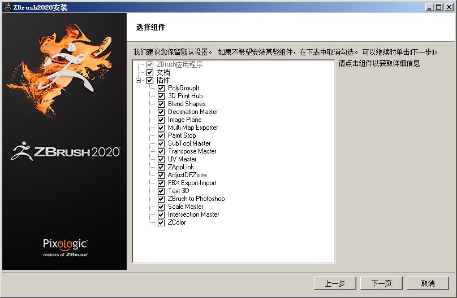This screenshot has width=457, height=298.
Task: Select the FBX Export-Import label
Action: point(192,183)
